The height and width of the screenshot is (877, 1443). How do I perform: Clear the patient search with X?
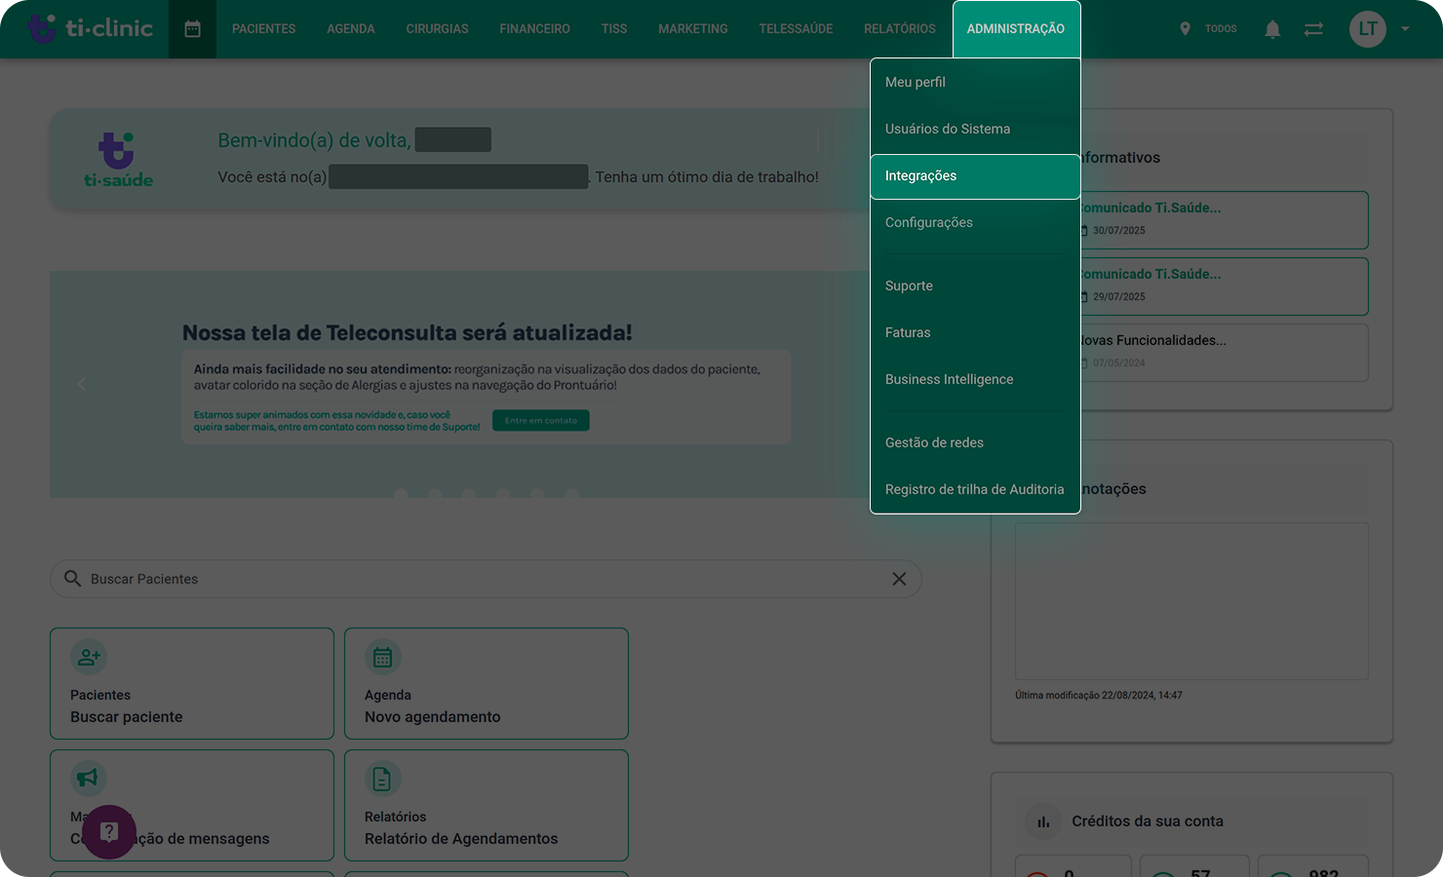(x=899, y=579)
